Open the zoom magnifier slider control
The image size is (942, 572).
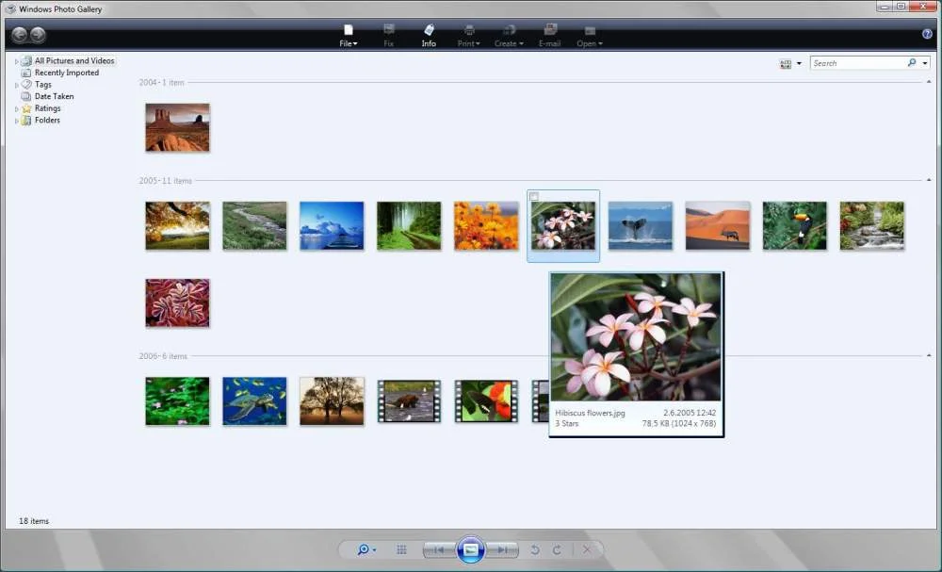(365, 549)
